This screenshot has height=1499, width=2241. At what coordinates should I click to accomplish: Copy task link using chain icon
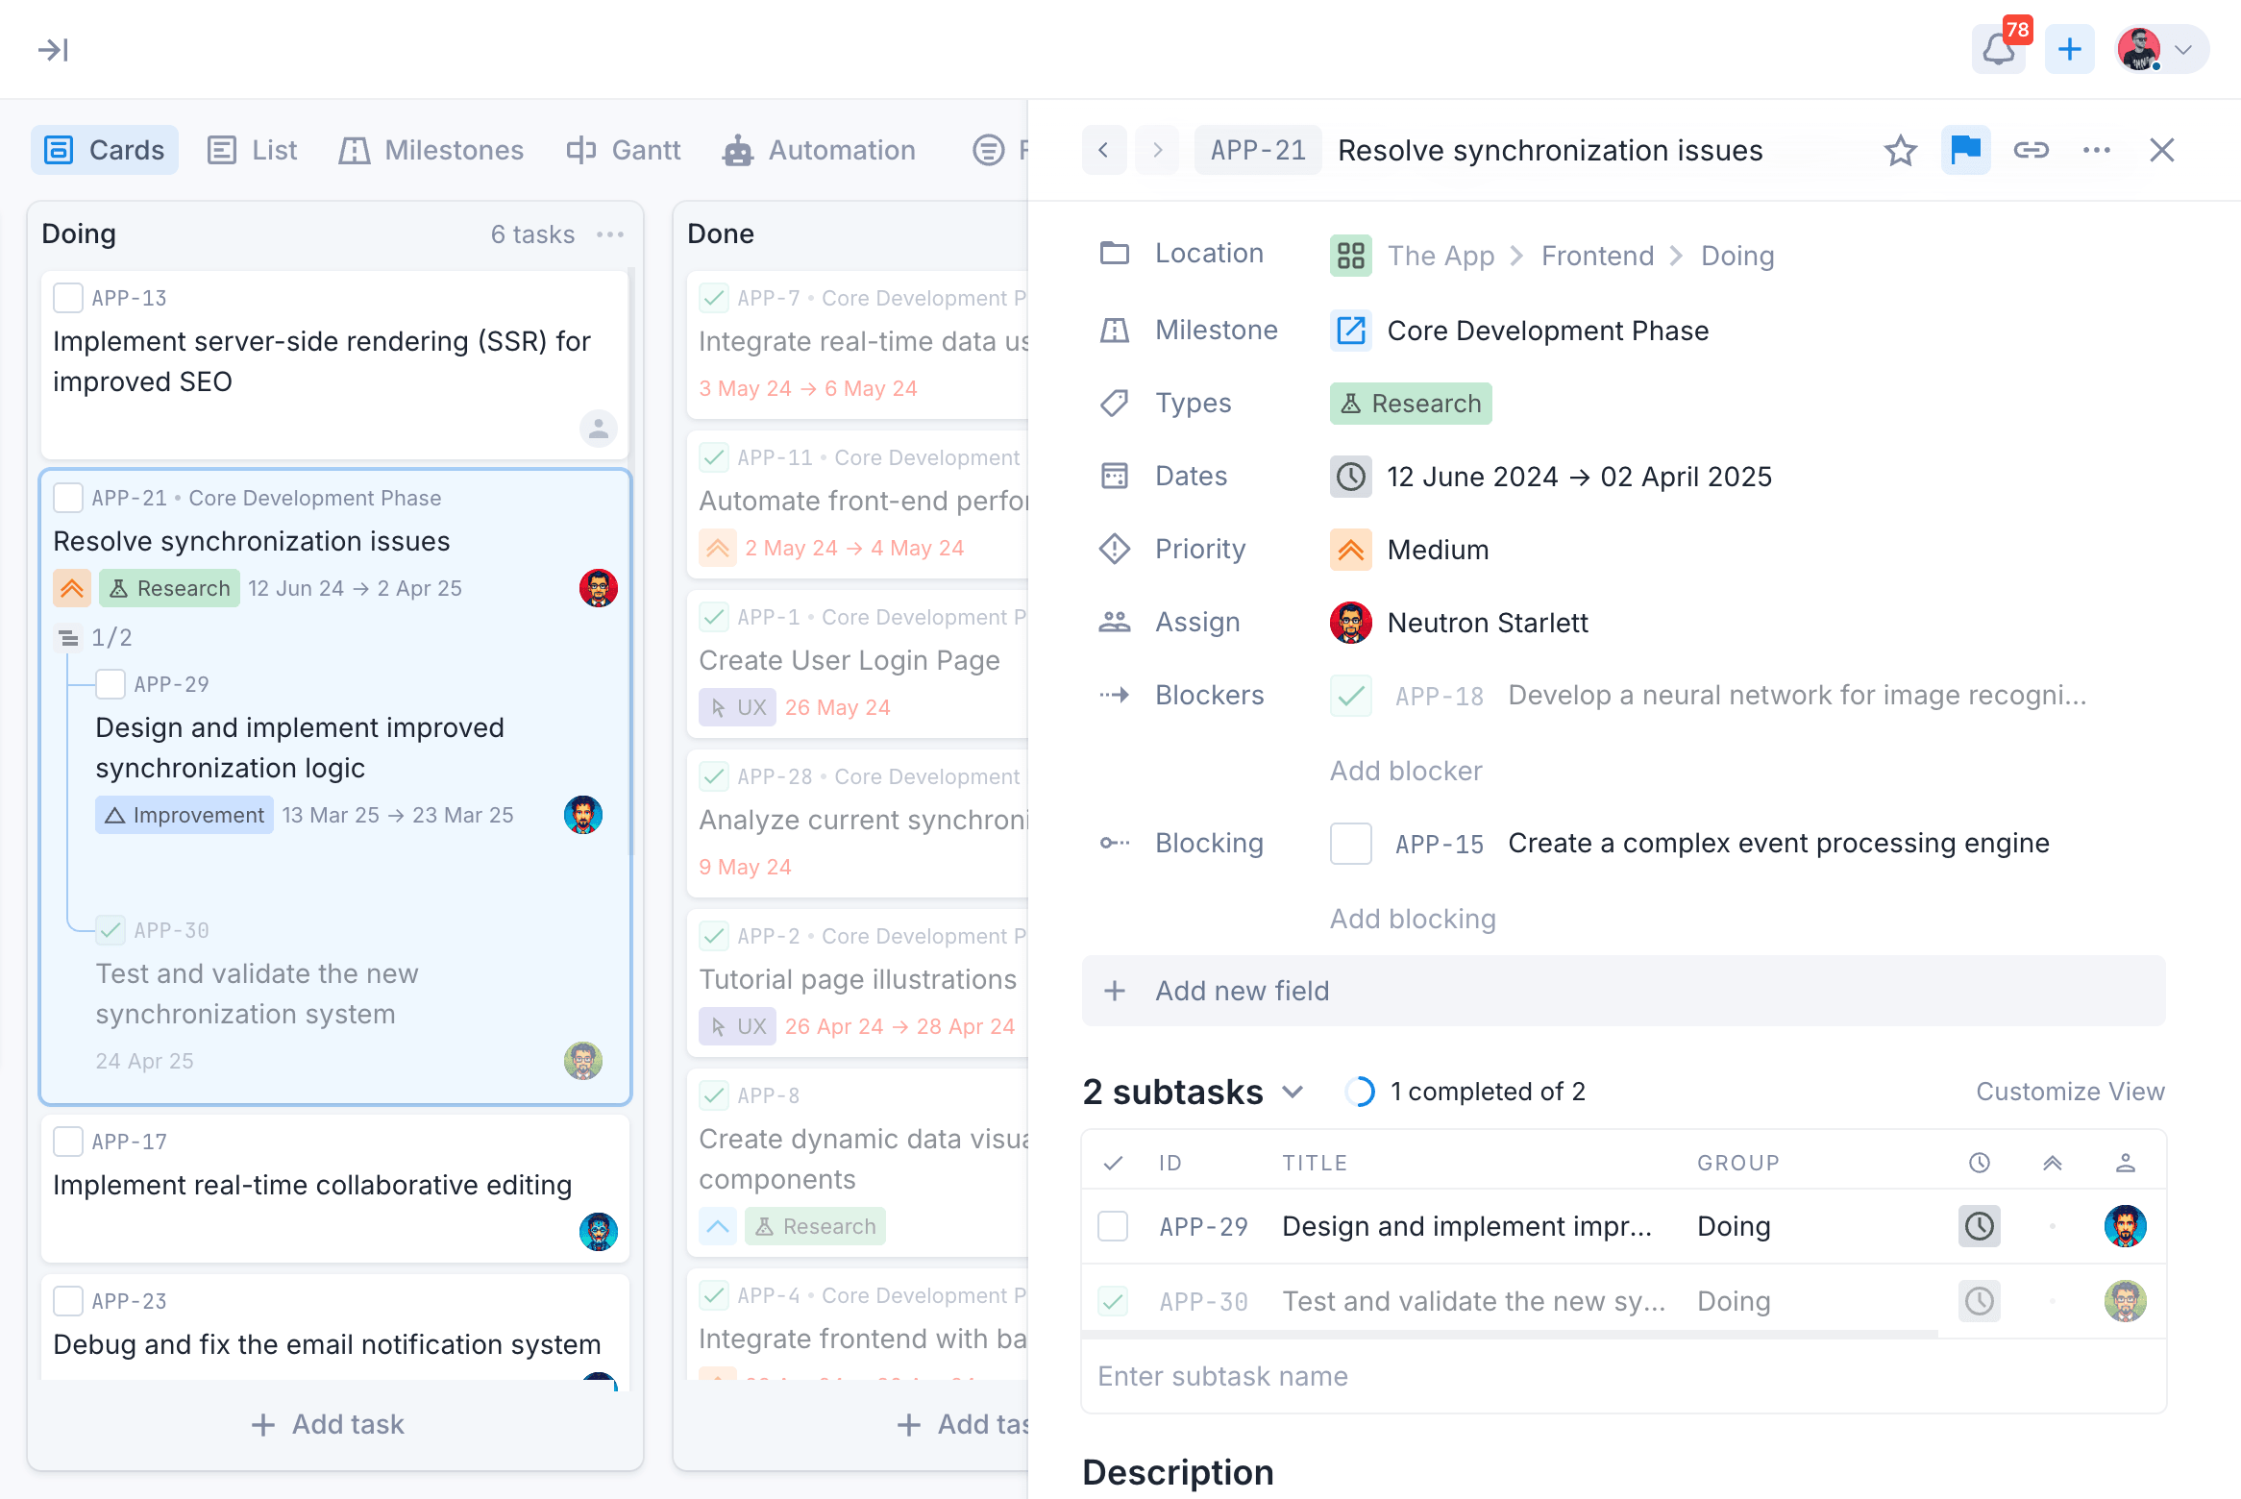tap(2031, 151)
